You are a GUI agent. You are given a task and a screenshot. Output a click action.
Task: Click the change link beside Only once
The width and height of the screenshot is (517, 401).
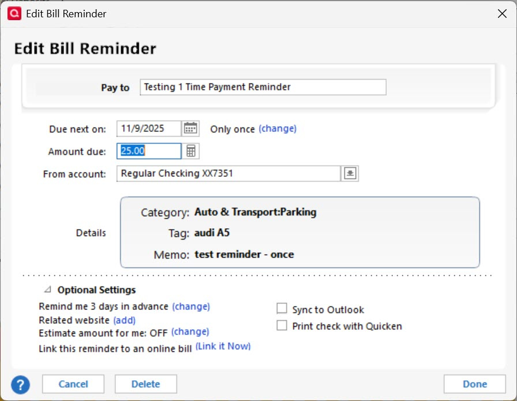click(278, 128)
